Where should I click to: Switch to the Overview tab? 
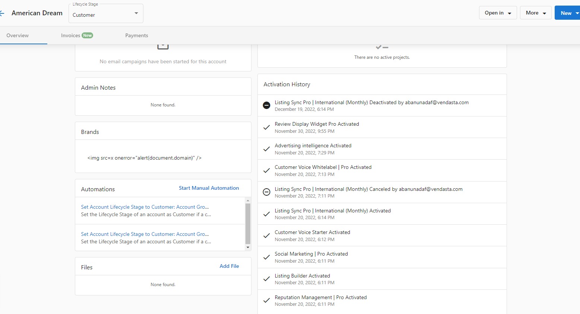(18, 35)
